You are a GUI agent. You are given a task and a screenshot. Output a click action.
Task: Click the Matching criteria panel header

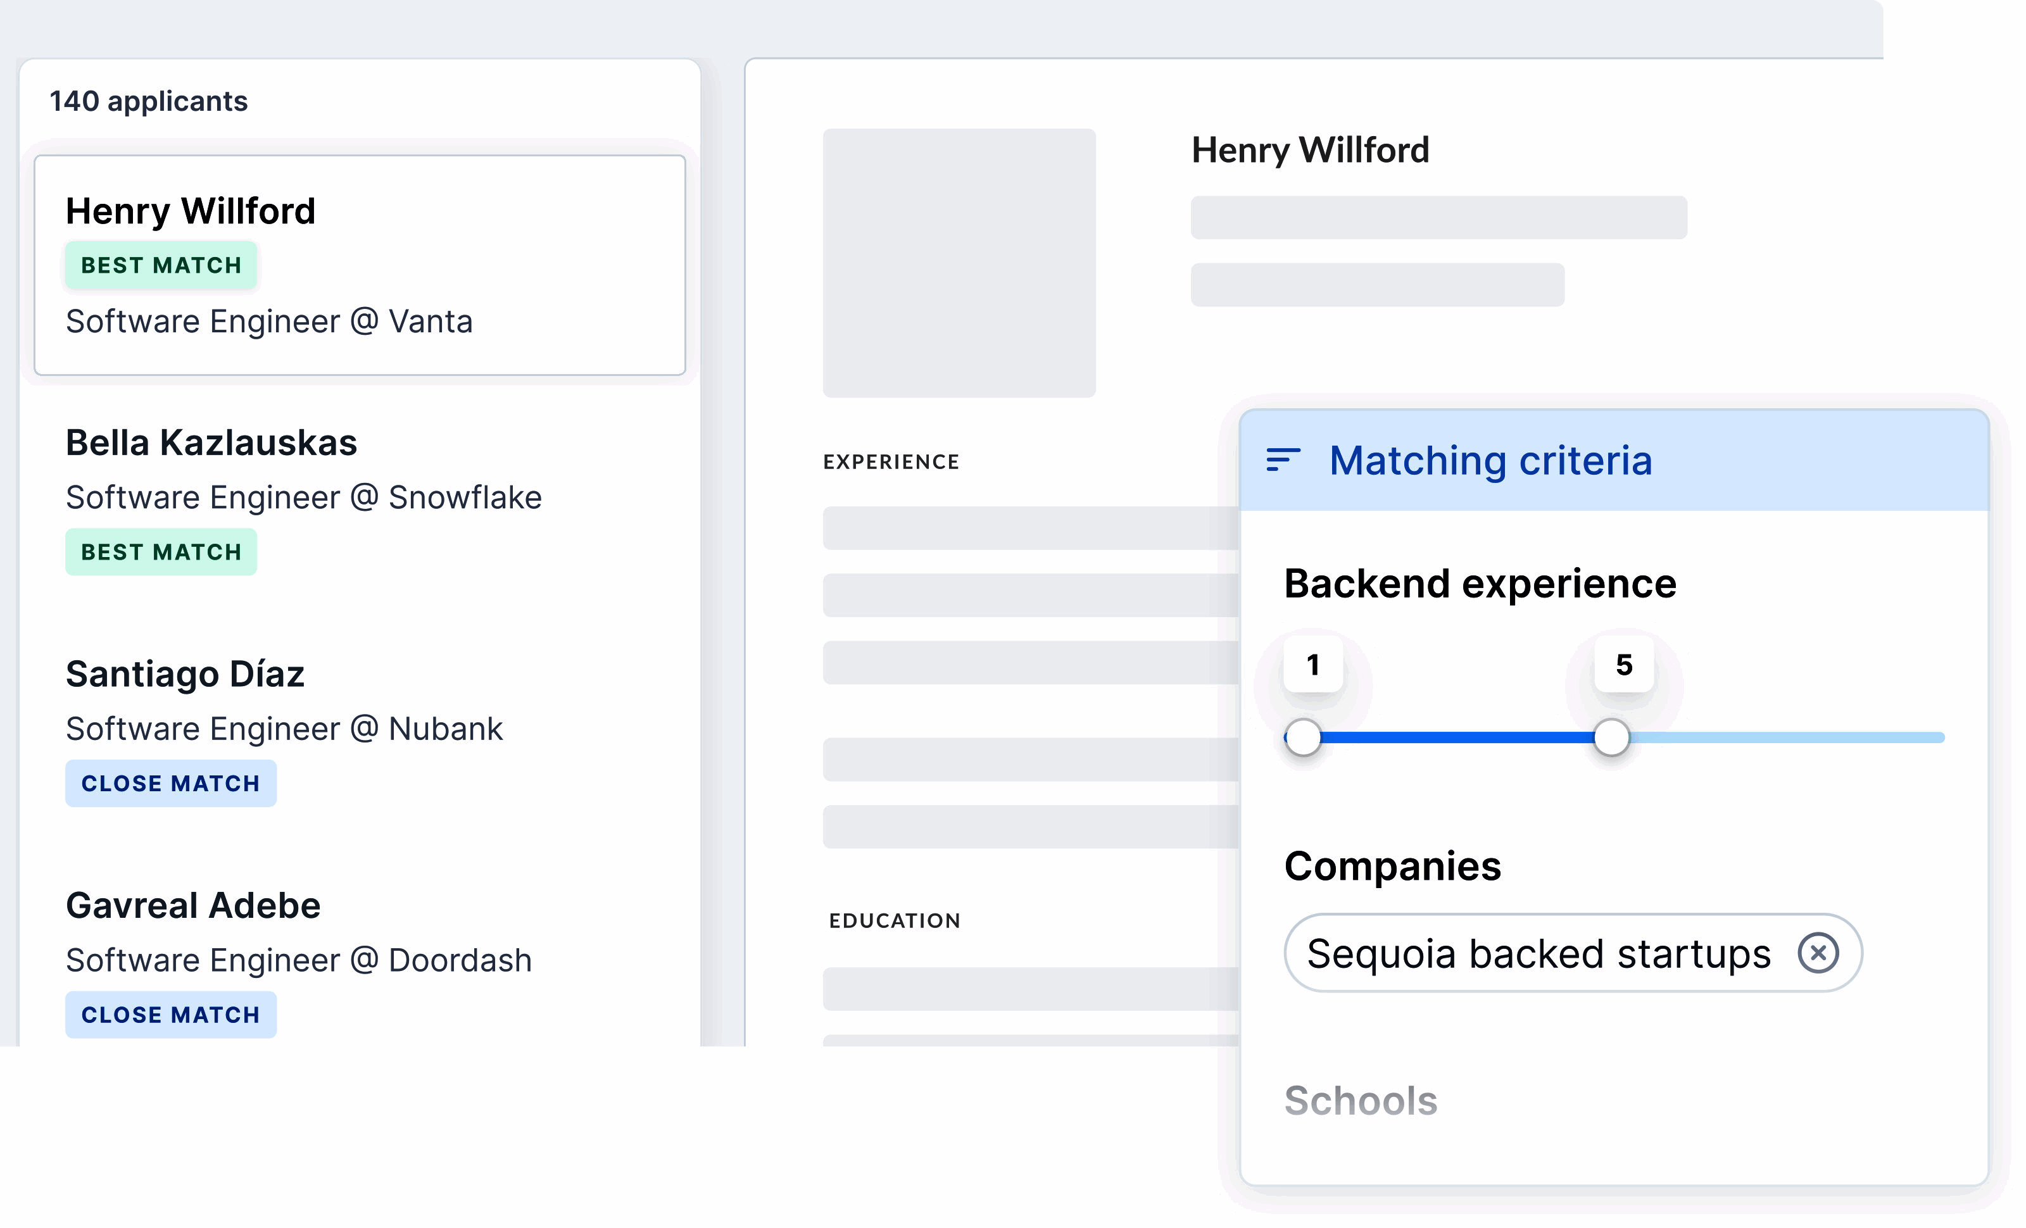1490,460
